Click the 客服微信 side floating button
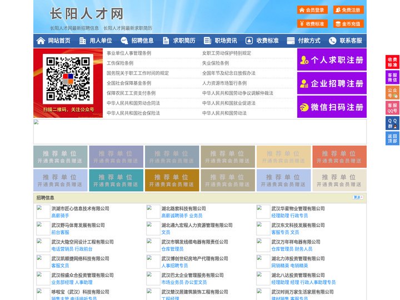The image size is (400, 300). [x=392, y=77]
